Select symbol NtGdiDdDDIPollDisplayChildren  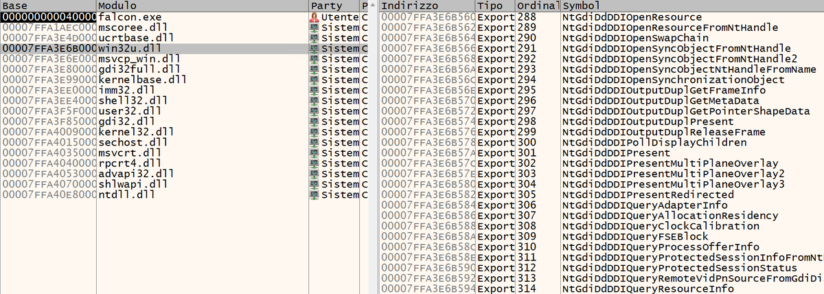654,142
